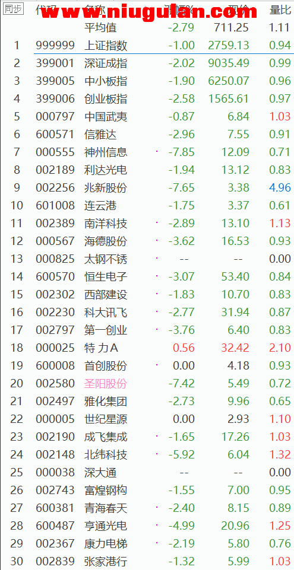Viewport: 294px width, 570px height.
Task: Select 神州信息 in the list
Action: coord(106,152)
